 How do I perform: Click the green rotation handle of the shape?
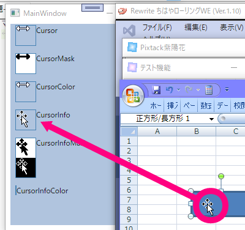tap(221, 176)
